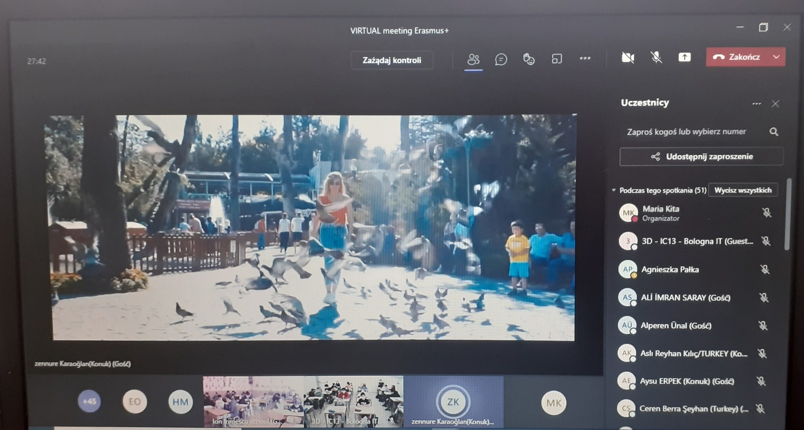Click the Wycisz wszystkich button
Screen dimensions: 804x430
point(742,190)
